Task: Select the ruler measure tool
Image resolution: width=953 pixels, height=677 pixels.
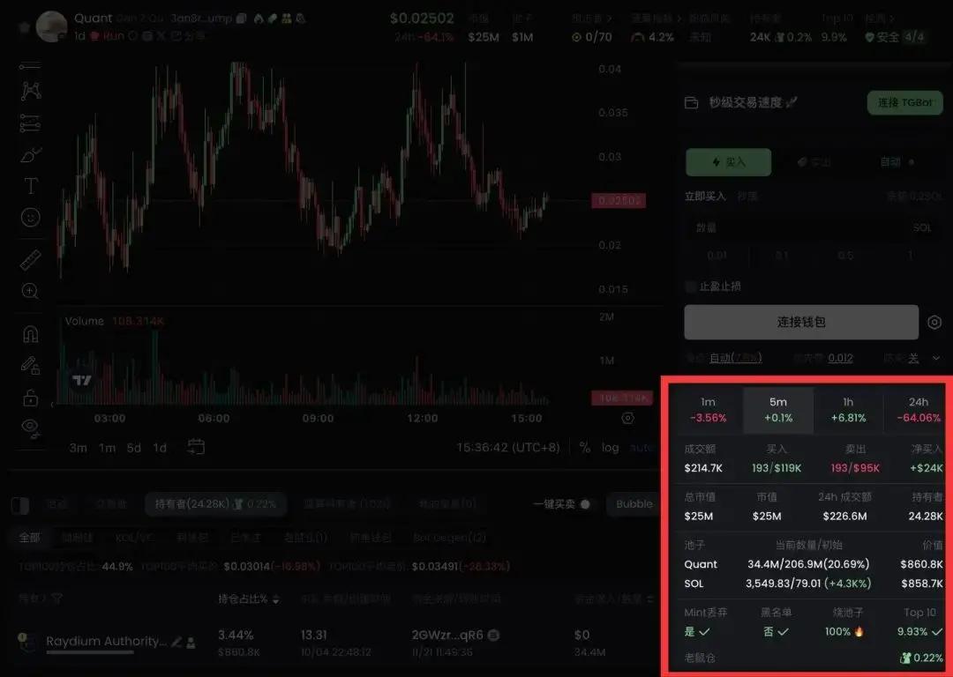Action: coord(30,260)
